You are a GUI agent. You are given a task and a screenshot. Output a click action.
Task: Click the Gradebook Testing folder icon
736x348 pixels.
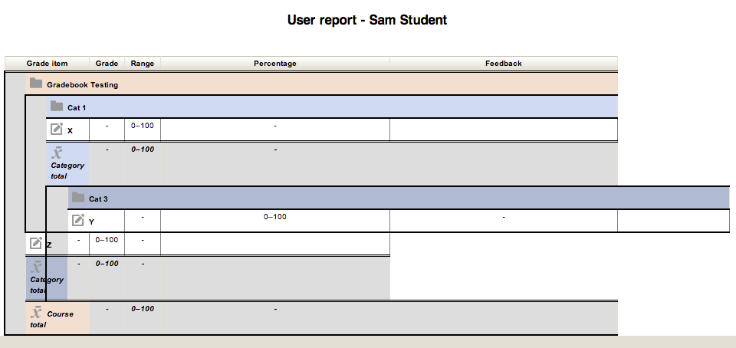[x=36, y=83]
